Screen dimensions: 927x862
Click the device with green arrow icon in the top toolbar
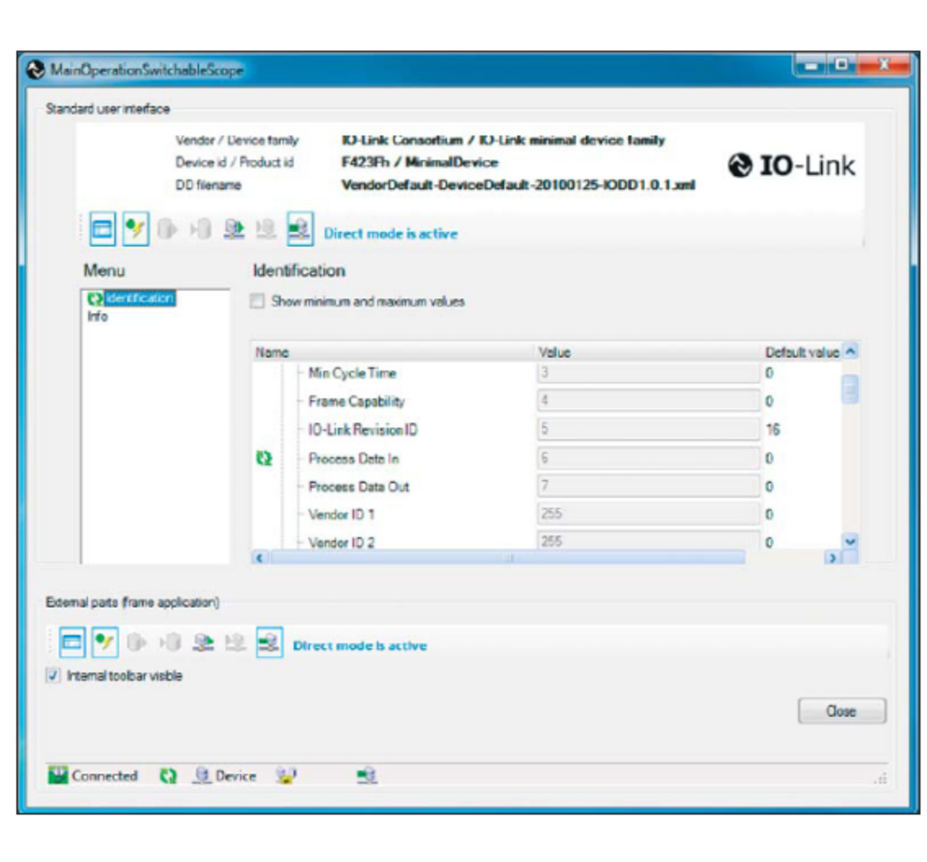coord(233,230)
